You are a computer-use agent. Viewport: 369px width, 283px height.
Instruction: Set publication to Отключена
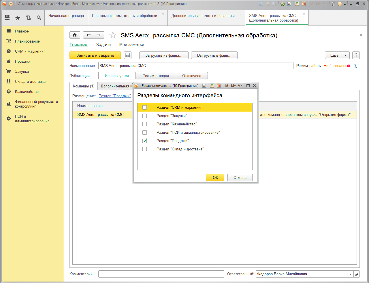pos(192,76)
